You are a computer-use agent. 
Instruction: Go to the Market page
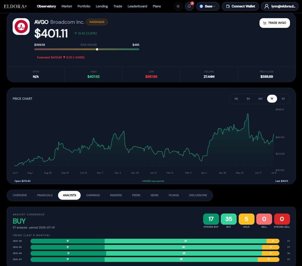coord(67,6)
